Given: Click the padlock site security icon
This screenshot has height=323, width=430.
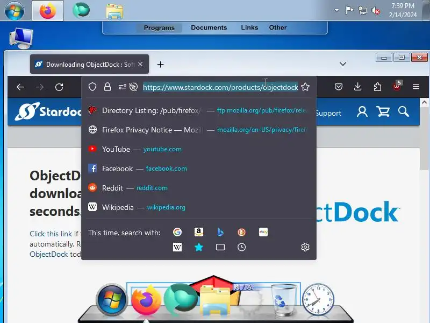Looking at the screenshot, I should point(107,87).
